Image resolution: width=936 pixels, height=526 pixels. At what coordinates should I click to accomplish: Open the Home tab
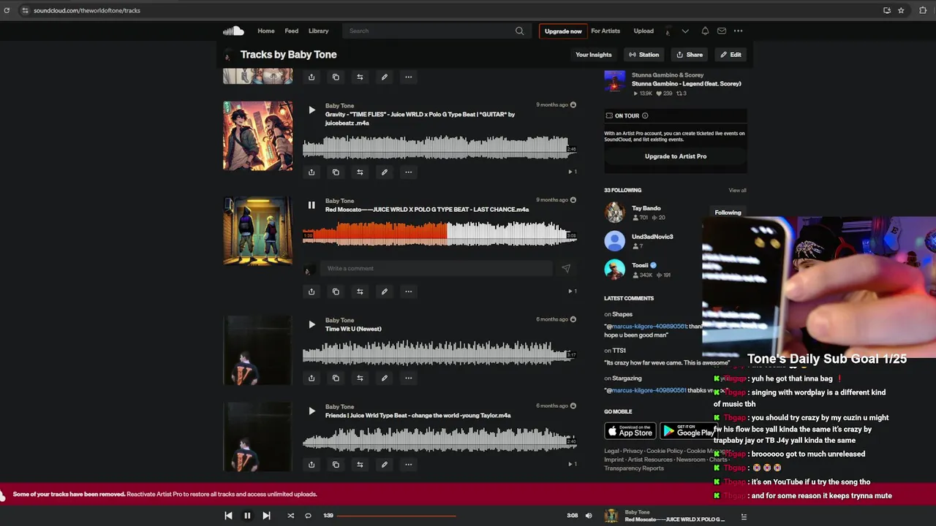coord(266,31)
